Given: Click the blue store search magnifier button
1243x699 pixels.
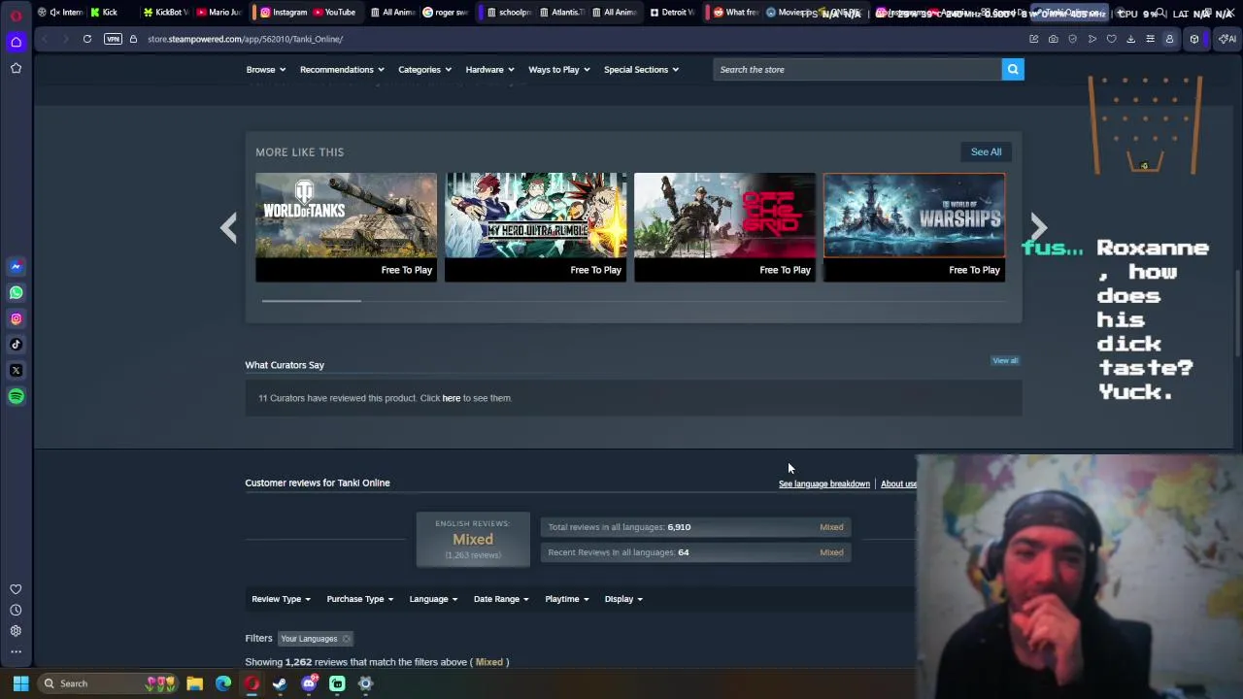Looking at the screenshot, I should [x=1012, y=69].
